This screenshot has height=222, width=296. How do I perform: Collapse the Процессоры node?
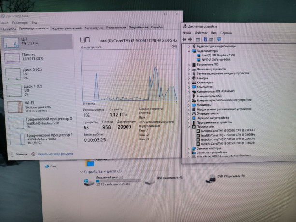[189, 127]
